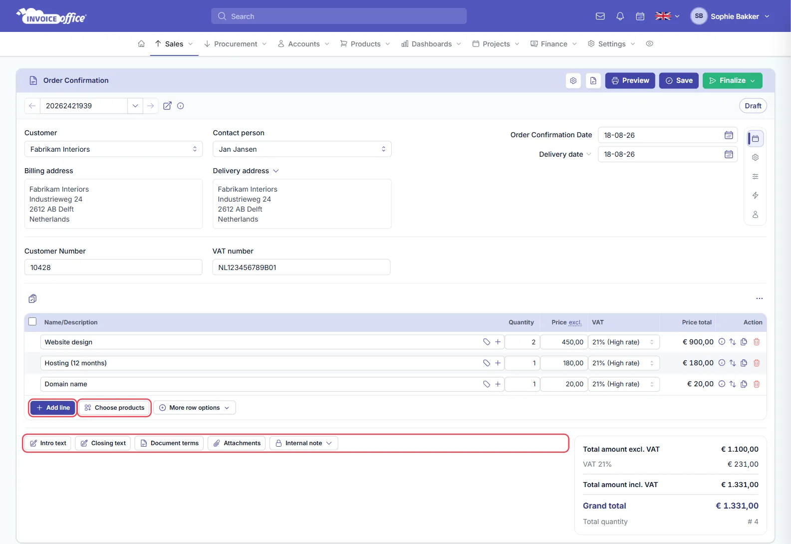Open the Settings menu
Image resolution: width=791 pixels, height=544 pixels.
(612, 44)
